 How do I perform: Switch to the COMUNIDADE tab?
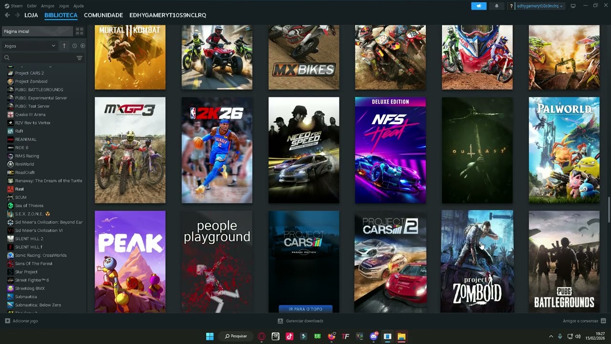point(103,15)
